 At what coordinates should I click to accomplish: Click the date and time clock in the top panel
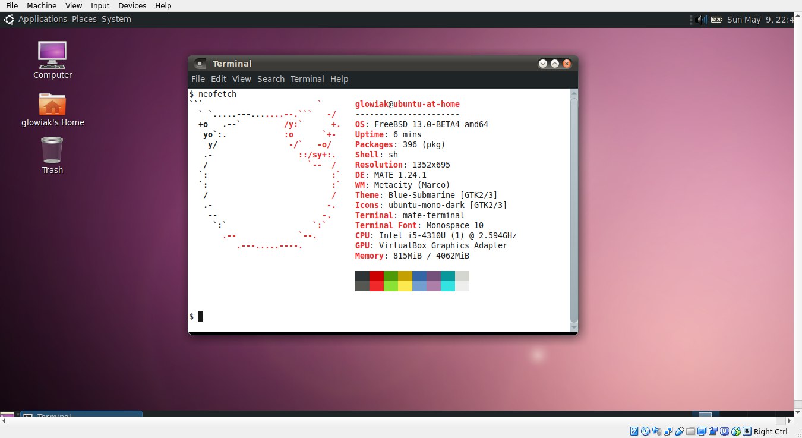760,19
